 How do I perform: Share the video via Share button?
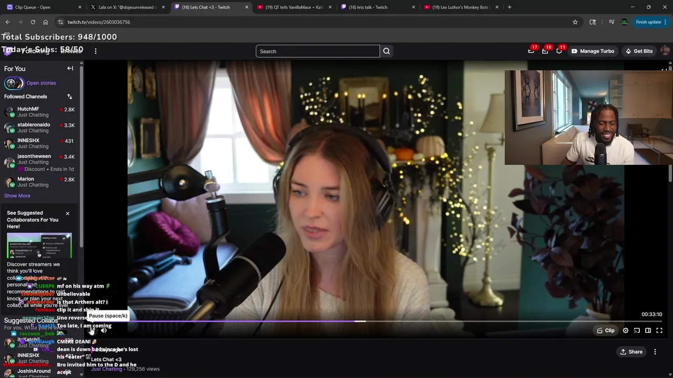pyautogui.click(x=631, y=352)
